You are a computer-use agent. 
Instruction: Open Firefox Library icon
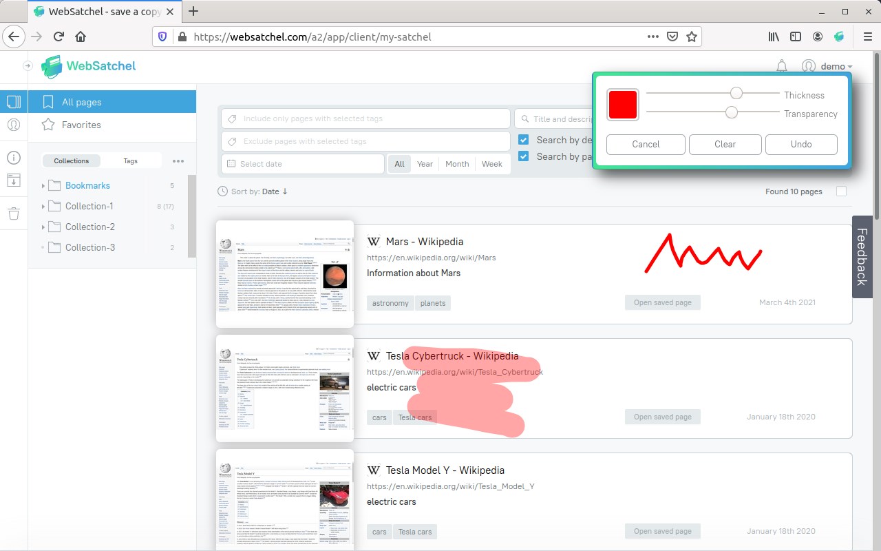coord(774,37)
